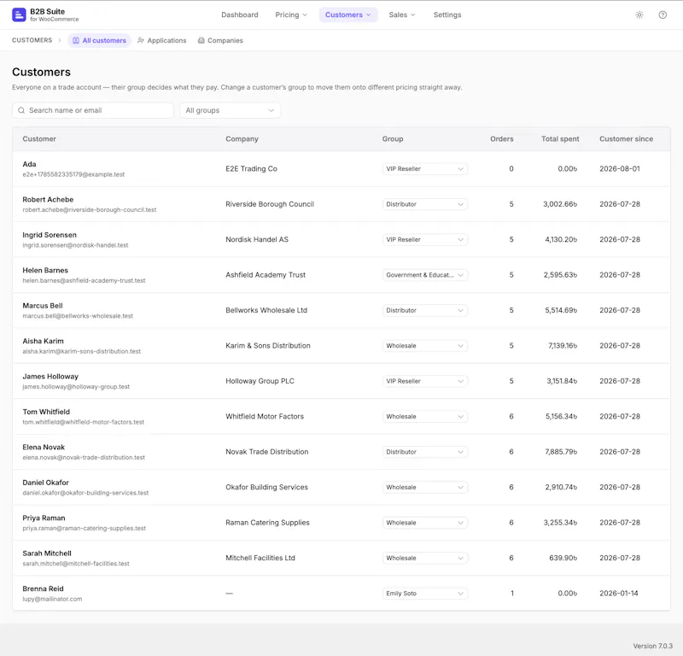Viewport: 683px width, 656px height.
Task: Focus the Search name or email field
Action: point(93,110)
